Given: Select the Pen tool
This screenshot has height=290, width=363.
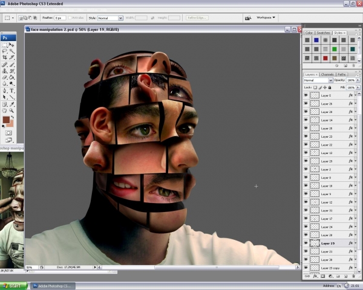Looking at the screenshot, I should point(5,91).
